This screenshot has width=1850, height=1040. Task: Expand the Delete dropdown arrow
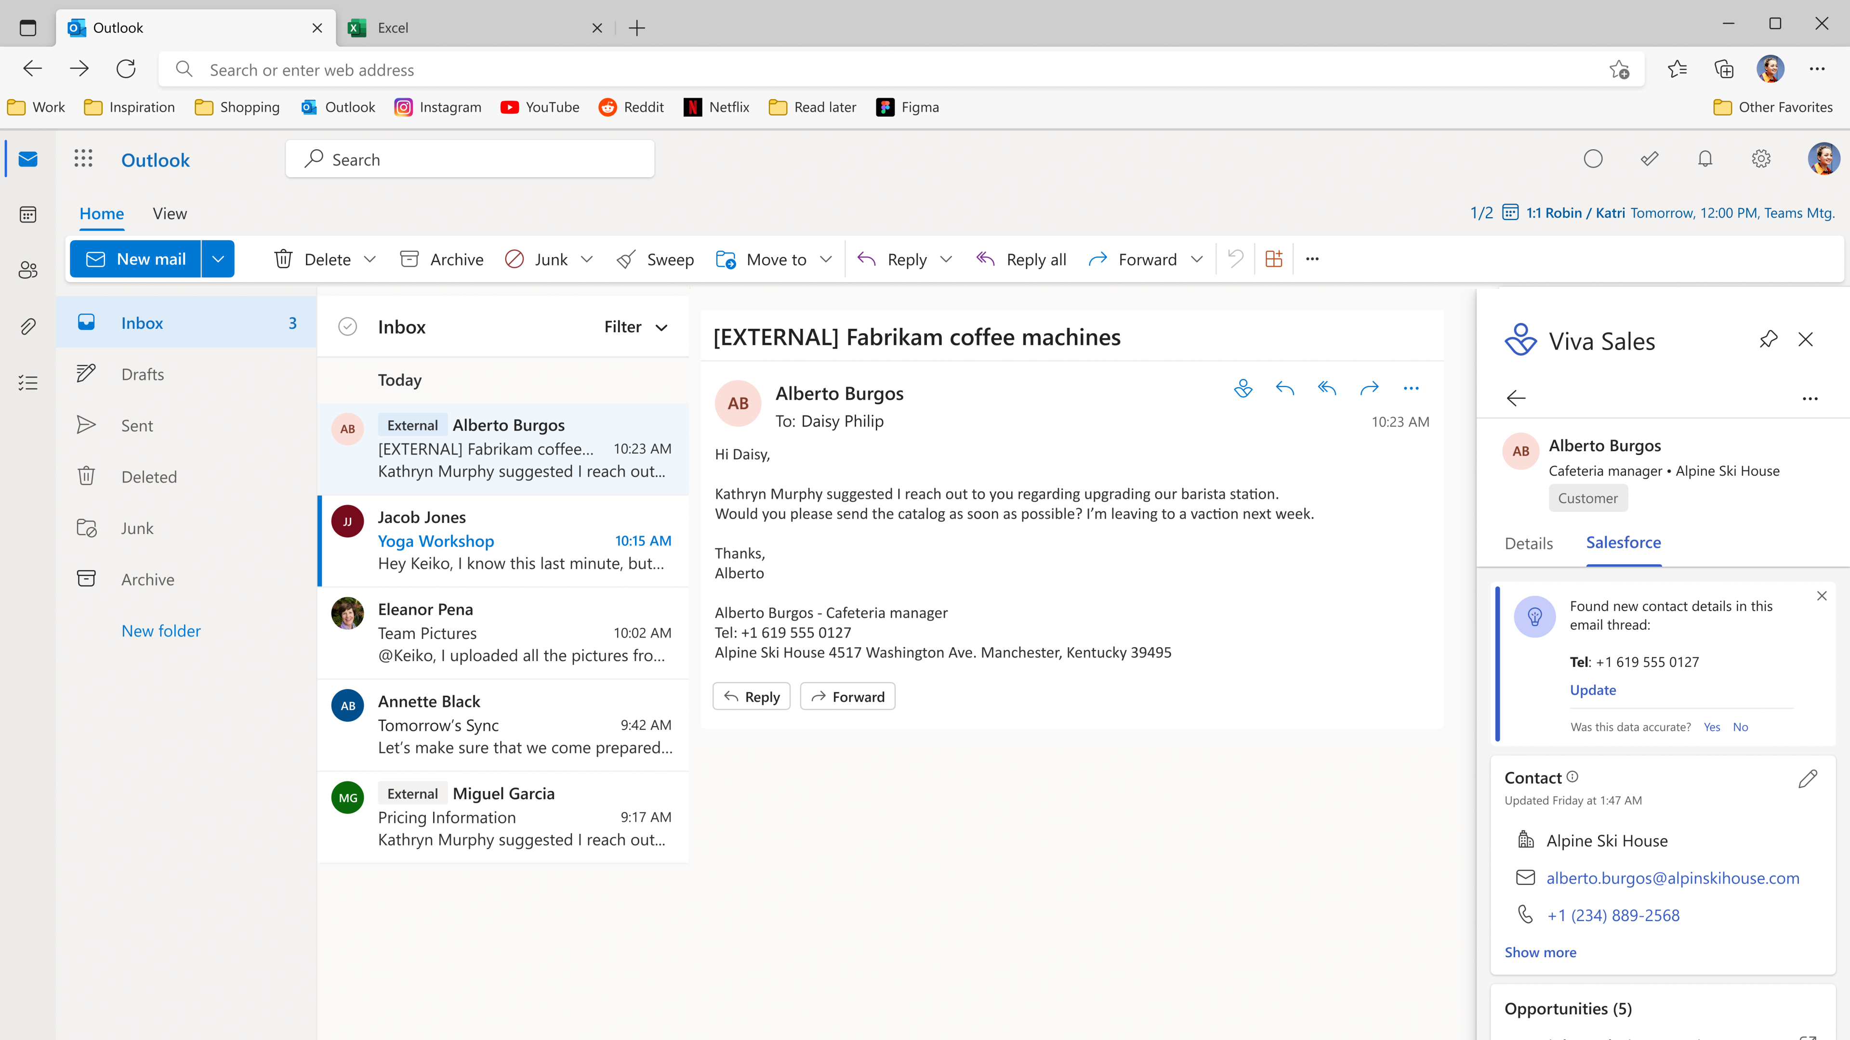(x=370, y=259)
